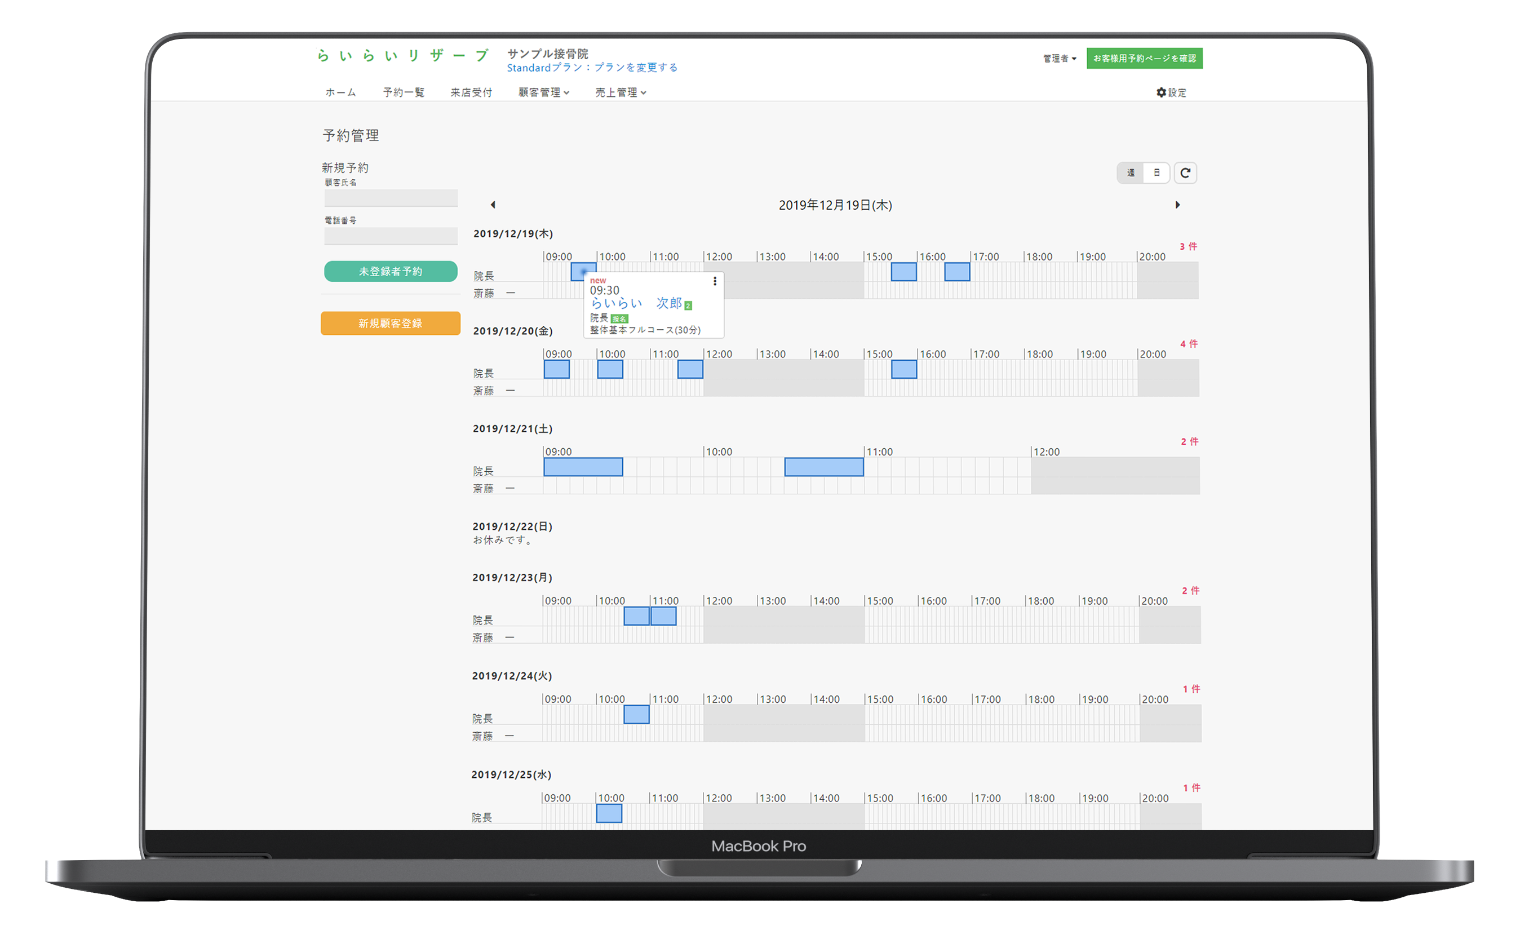Click the orange 新規顧客登録 button
Image resolution: width=1533 pixels, height=930 pixels.
pos(390,324)
